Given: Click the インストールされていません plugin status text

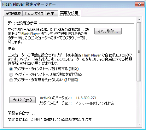Looking at the screenshot, I should tap(95, 103).
